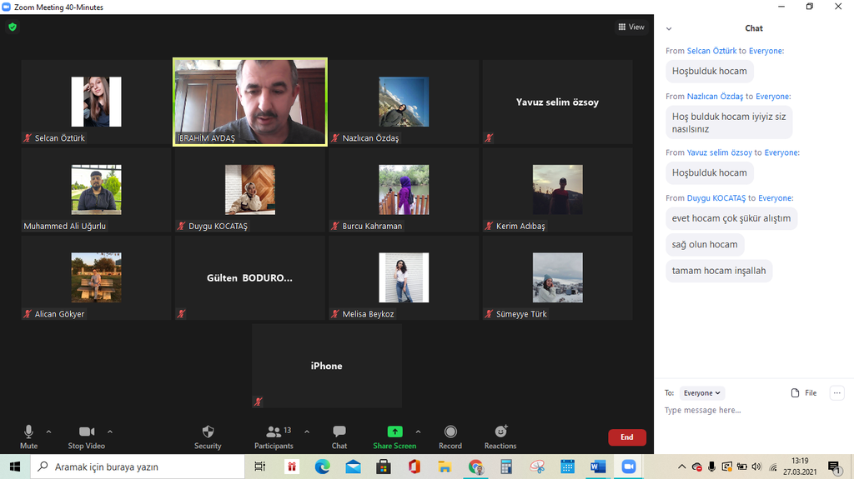
Task: Select Duygu KOCATAŞ video thumbnail
Action: 249,191
